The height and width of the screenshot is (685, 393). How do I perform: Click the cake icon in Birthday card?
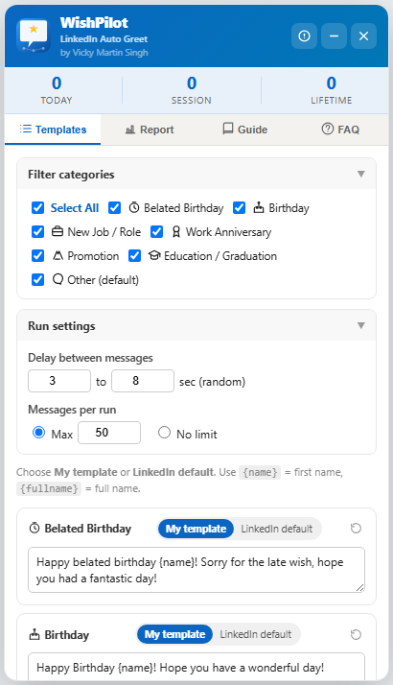click(35, 634)
